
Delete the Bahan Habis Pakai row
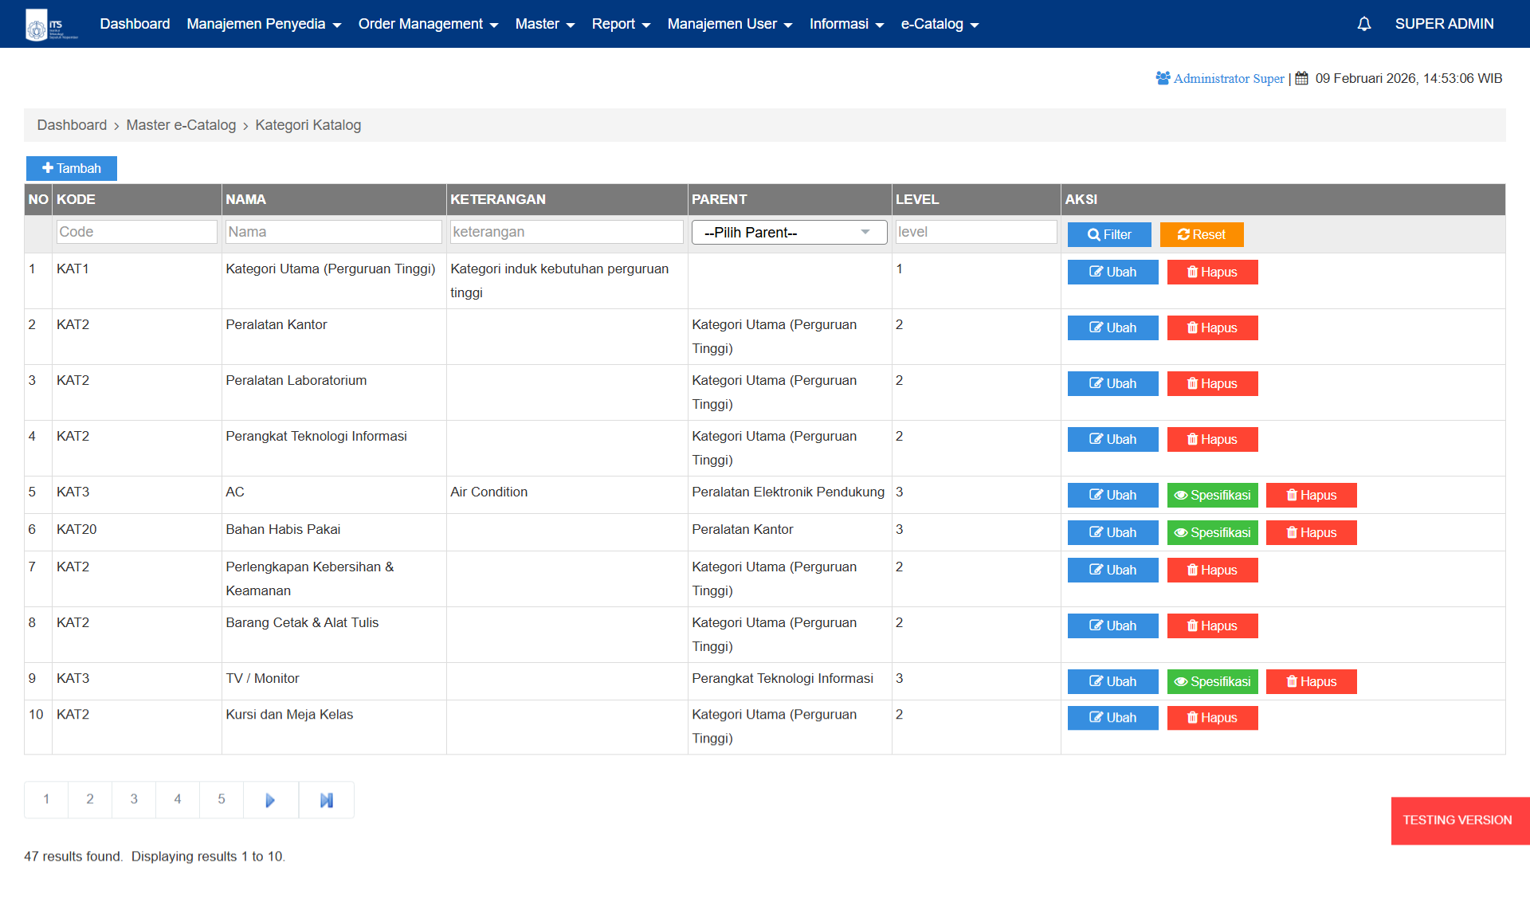(1311, 532)
